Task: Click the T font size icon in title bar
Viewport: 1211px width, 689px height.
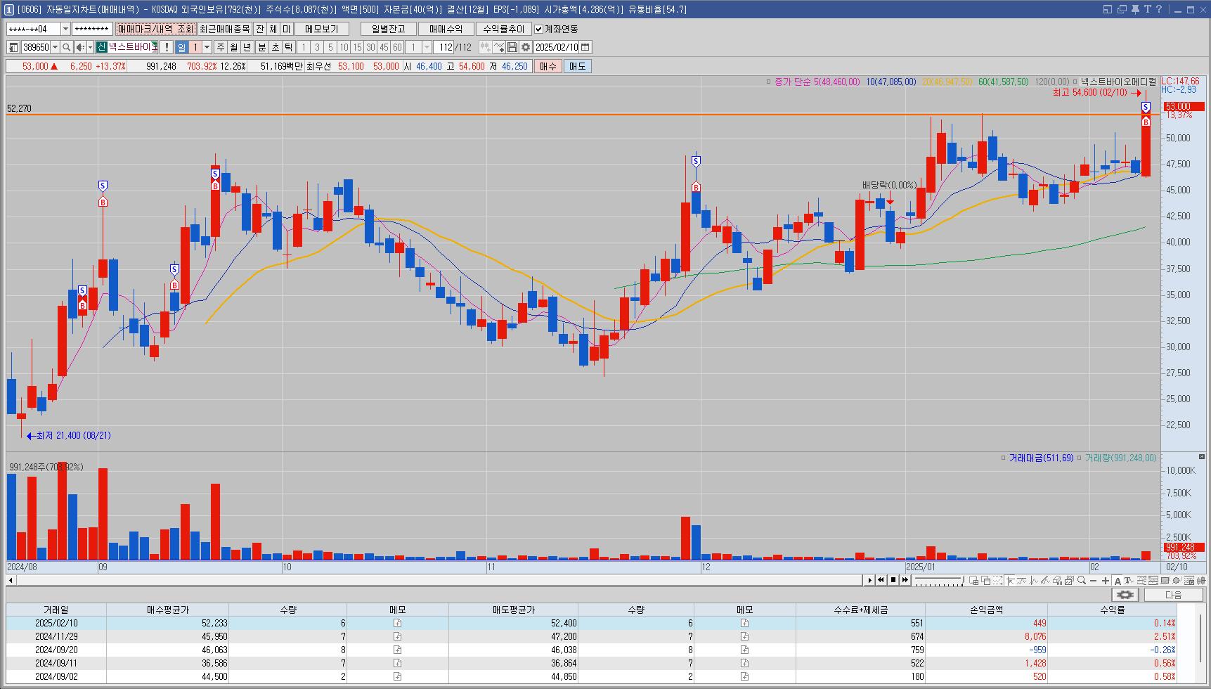Action: pyautogui.click(x=1147, y=9)
